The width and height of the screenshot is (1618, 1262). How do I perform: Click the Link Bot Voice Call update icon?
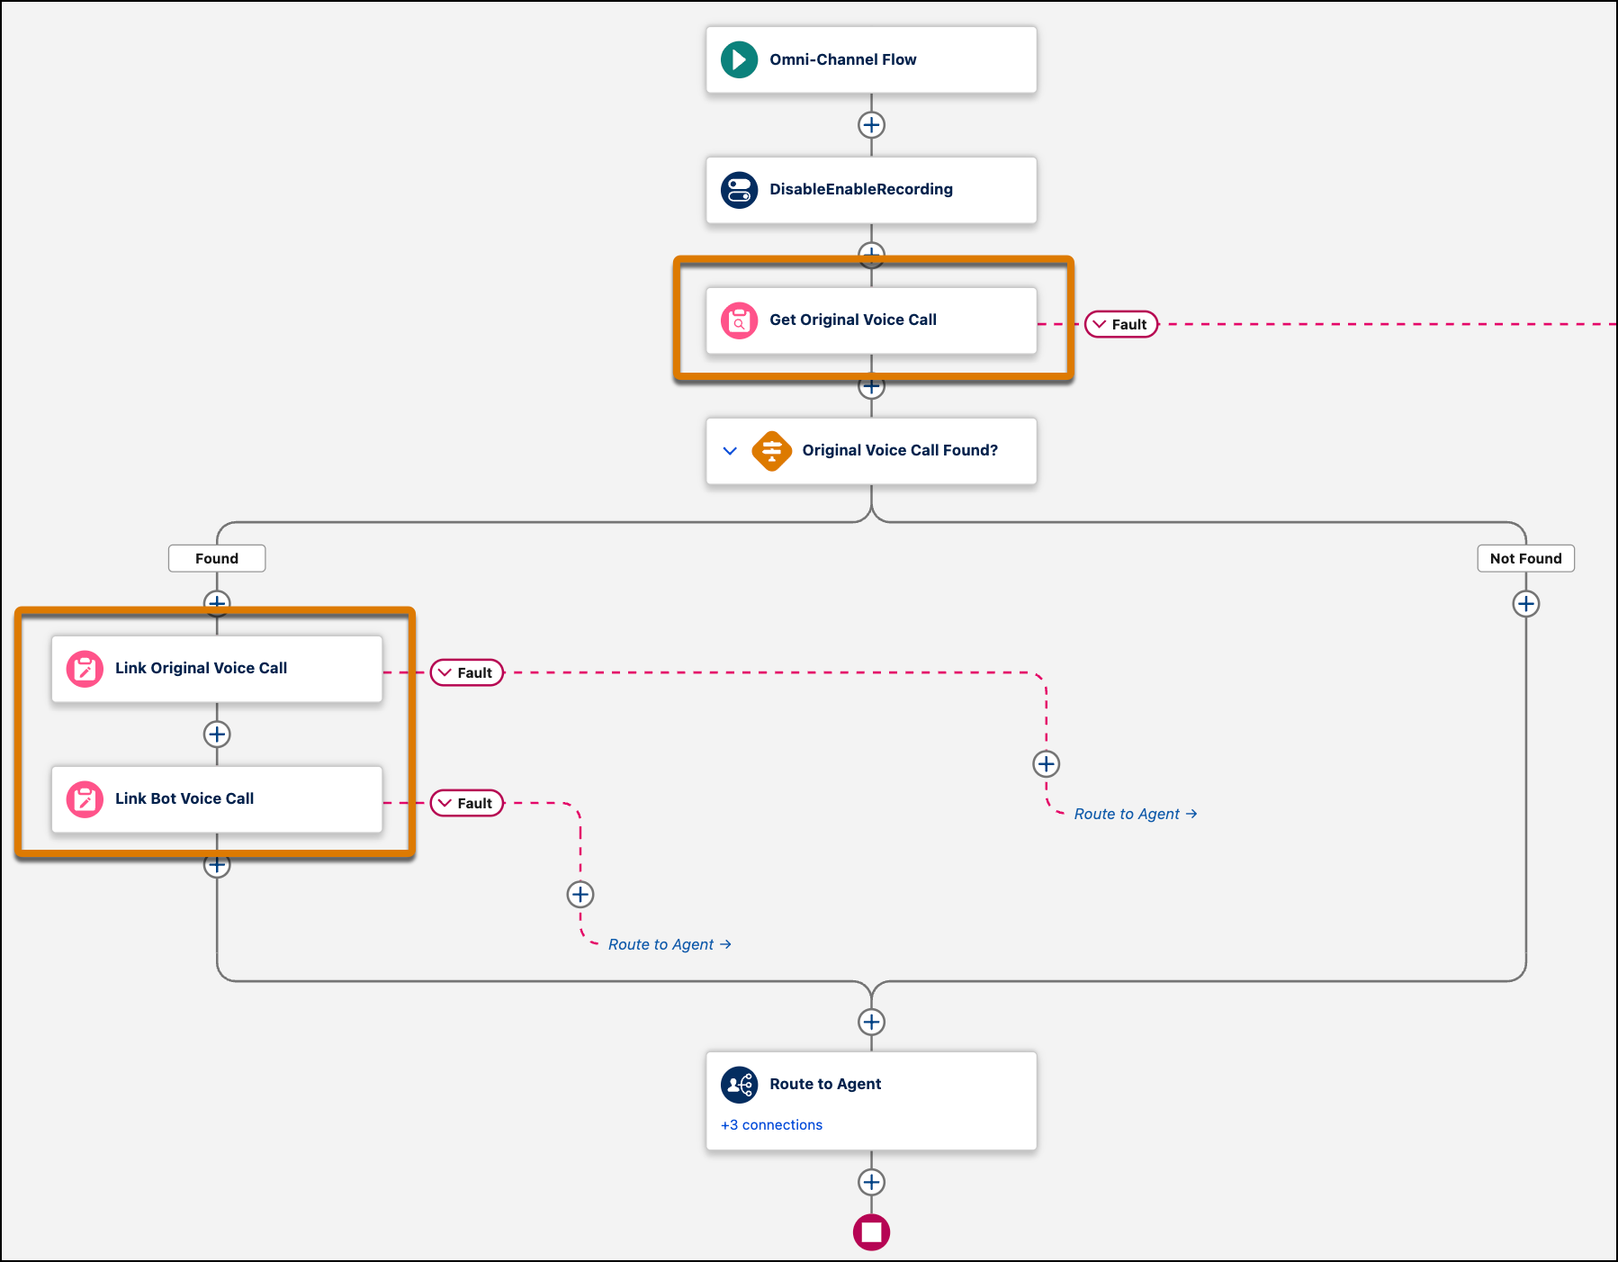coord(85,799)
